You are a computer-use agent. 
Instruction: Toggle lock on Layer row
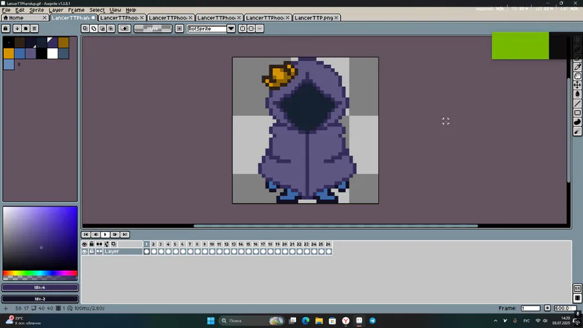point(92,252)
